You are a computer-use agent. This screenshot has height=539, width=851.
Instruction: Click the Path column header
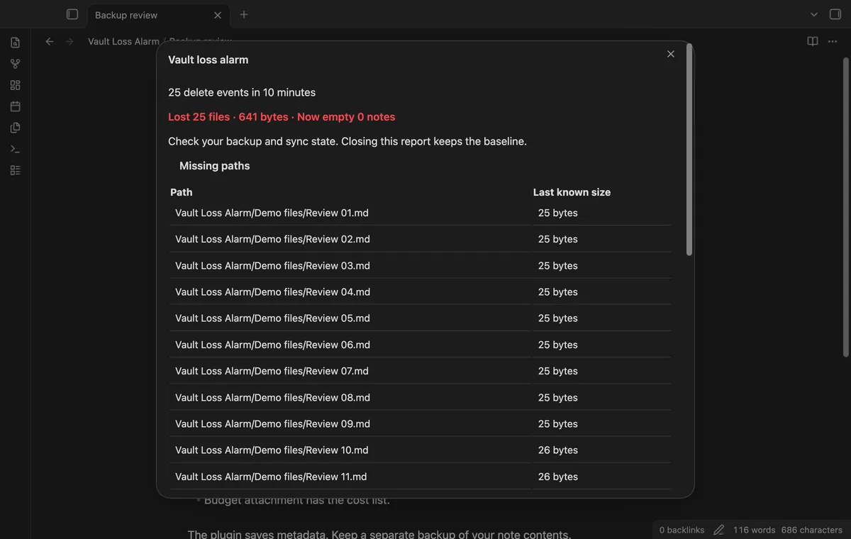click(x=182, y=192)
